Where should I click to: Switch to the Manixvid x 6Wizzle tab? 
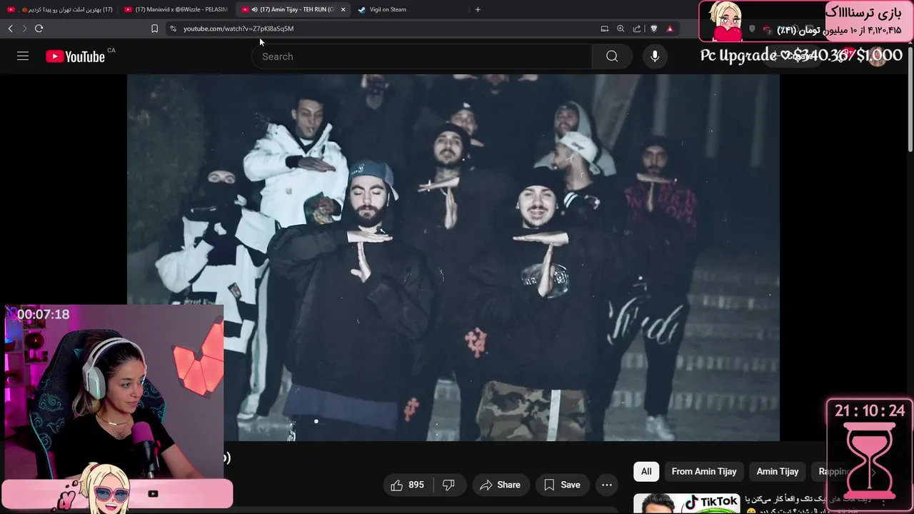coord(176,9)
